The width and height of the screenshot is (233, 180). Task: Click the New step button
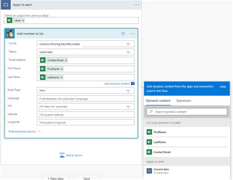[56, 178]
